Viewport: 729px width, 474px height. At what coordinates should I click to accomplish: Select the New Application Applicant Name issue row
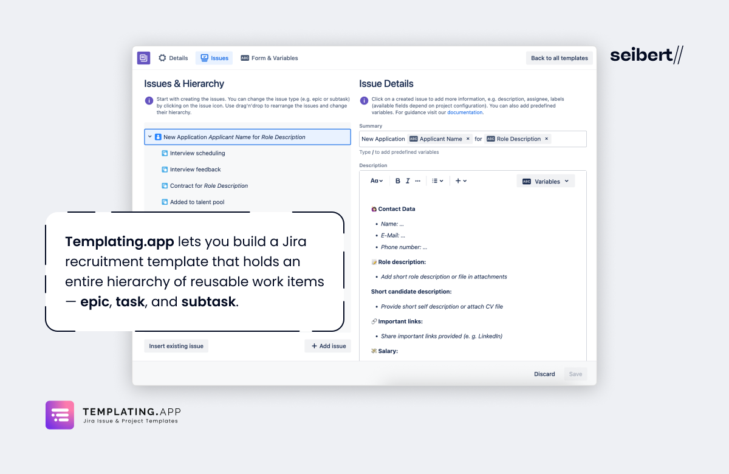247,137
